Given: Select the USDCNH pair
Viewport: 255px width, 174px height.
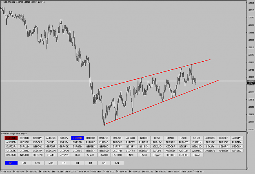Looking at the screenshot, I should [x=237, y=147].
